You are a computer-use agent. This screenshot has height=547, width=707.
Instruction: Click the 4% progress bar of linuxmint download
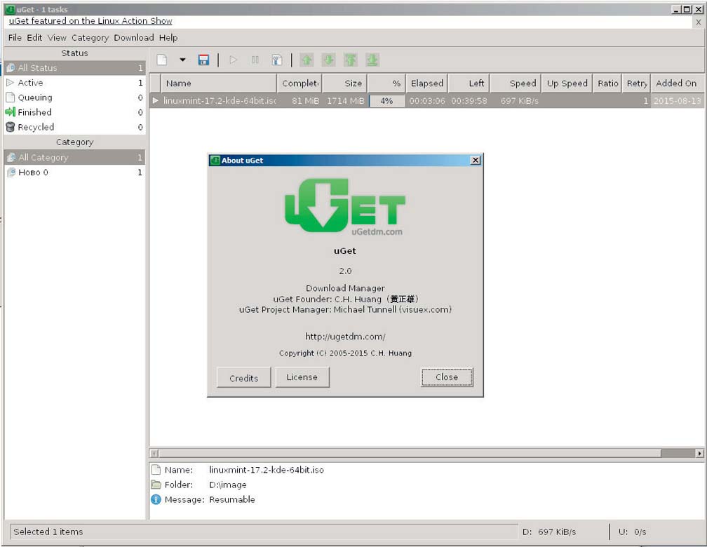coord(387,101)
